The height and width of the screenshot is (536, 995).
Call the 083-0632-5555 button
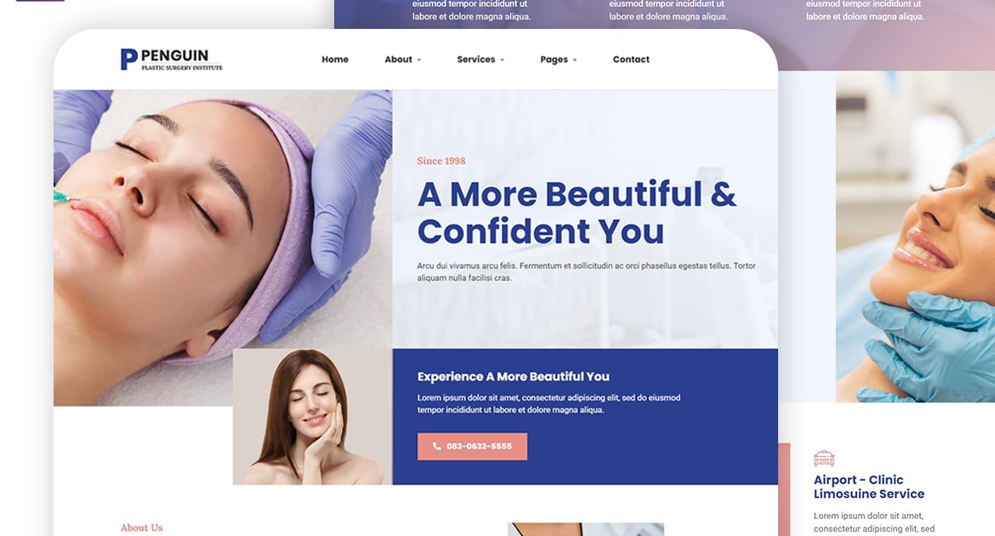472,447
